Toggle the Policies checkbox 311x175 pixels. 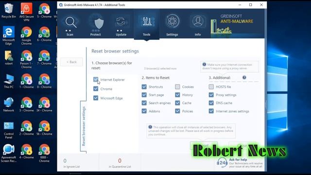point(177,111)
